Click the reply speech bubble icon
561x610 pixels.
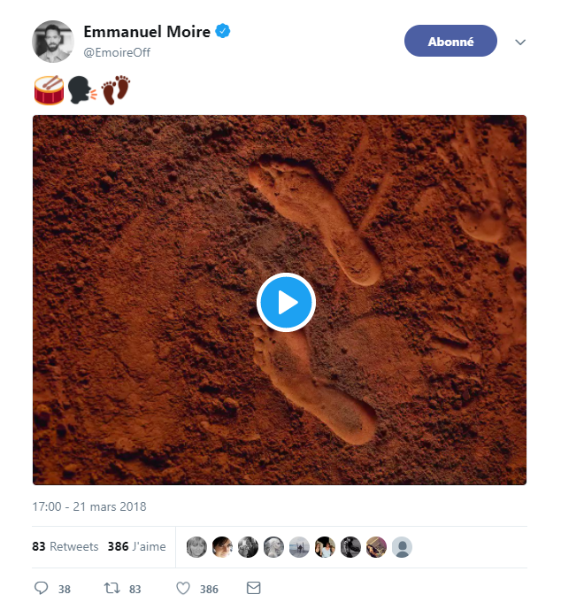pyautogui.click(x=41, y=588)
